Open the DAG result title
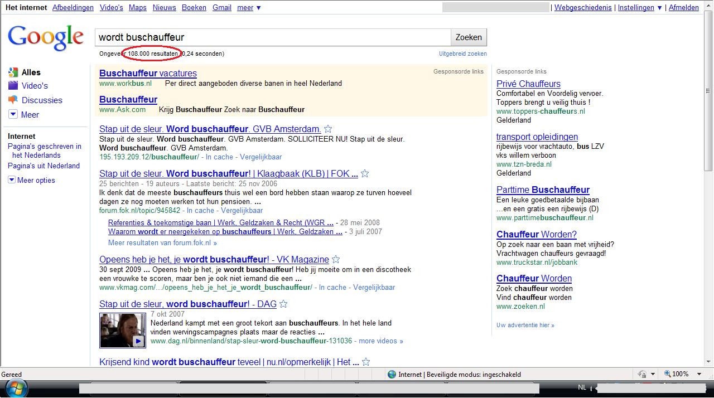This screenshot has height=398, width=714. 188,304
